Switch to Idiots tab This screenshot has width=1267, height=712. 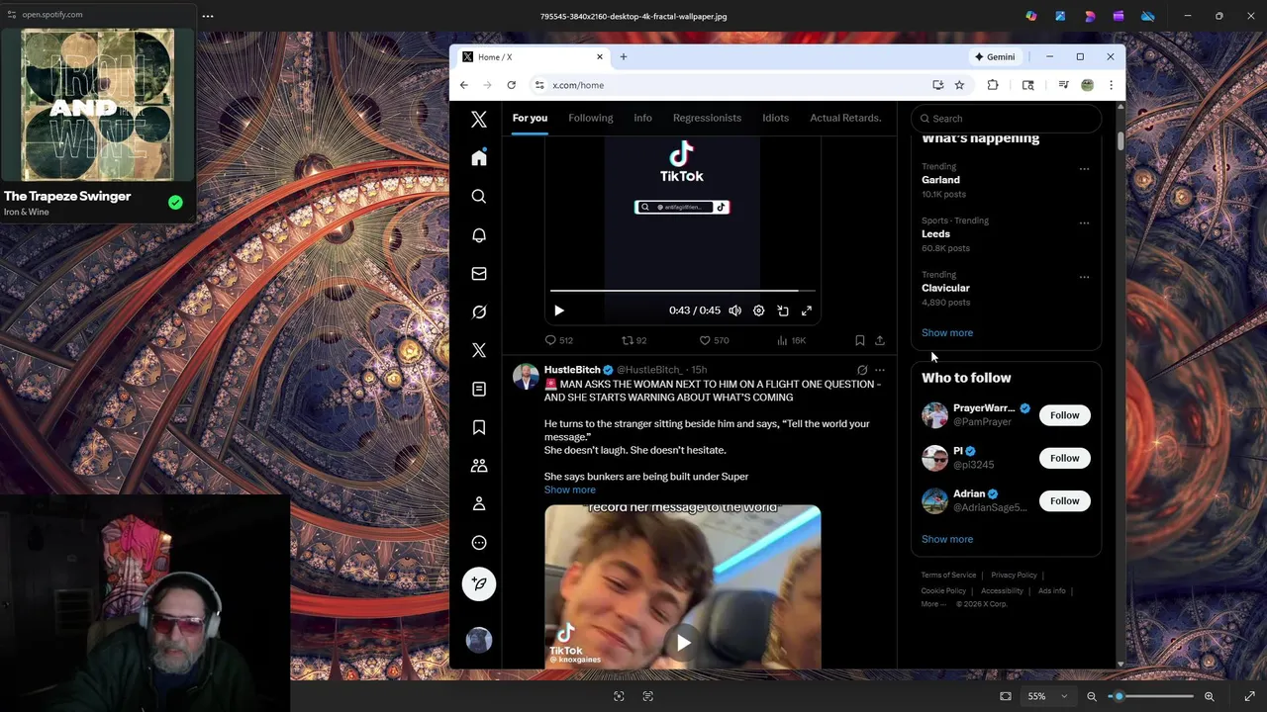[x=775, y=118]
